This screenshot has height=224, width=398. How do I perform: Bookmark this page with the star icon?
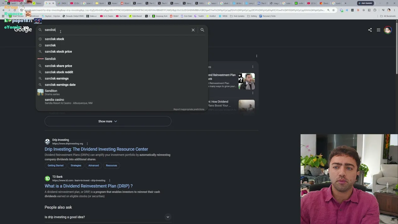click(x=333, y=10)
